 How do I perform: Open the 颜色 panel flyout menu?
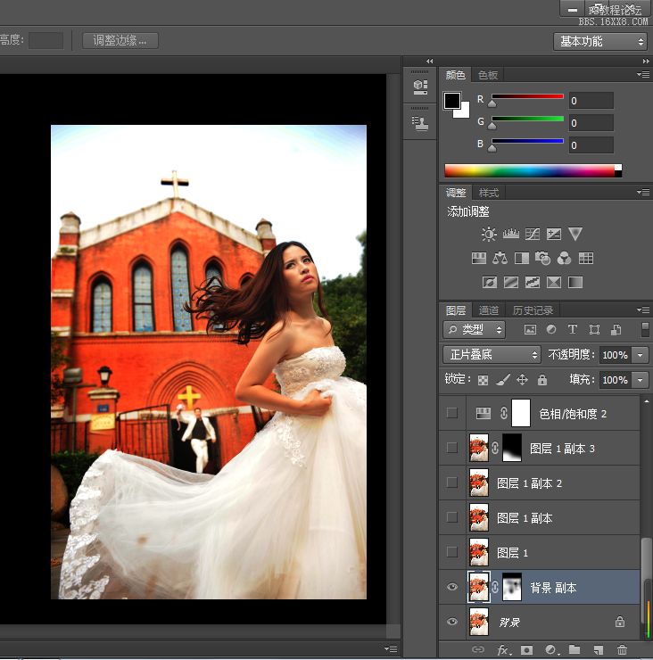click(643, 75)
